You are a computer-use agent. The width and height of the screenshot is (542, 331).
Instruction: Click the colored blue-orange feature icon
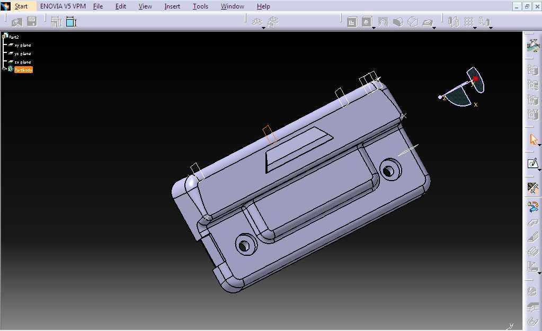click(532, 207)
